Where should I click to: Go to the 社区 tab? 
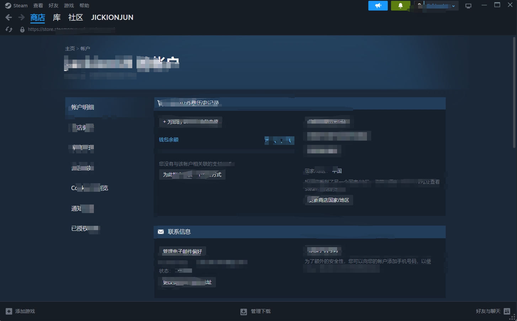coord(75,17)
